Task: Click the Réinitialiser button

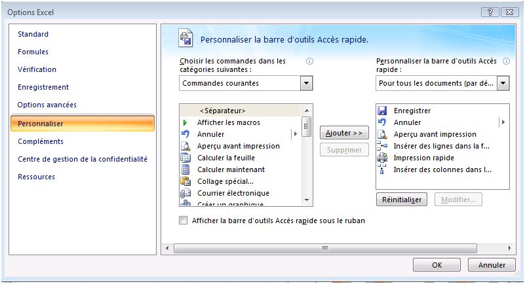Action: 402,200
